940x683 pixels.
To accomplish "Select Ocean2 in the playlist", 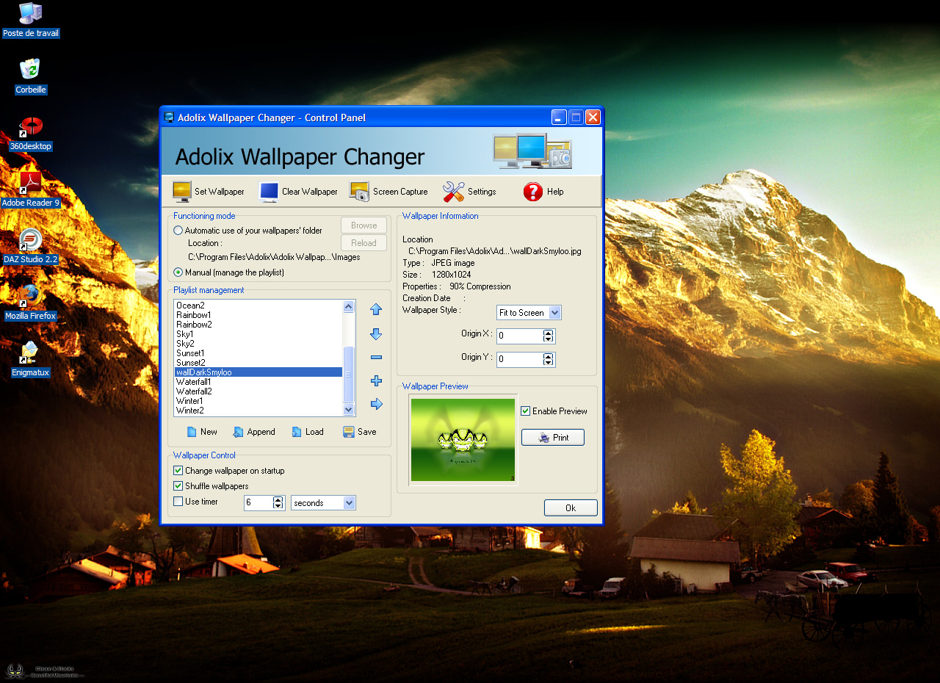I will pos(258,306).
